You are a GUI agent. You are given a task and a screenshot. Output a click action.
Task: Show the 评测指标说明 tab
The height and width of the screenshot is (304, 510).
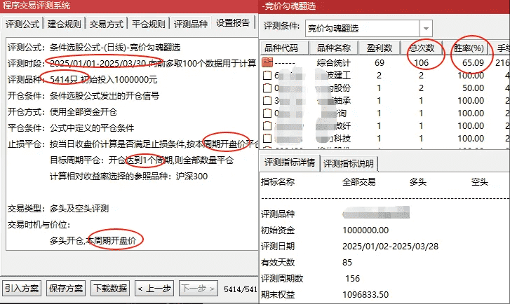pyautogui.click(x=349, y=164)
